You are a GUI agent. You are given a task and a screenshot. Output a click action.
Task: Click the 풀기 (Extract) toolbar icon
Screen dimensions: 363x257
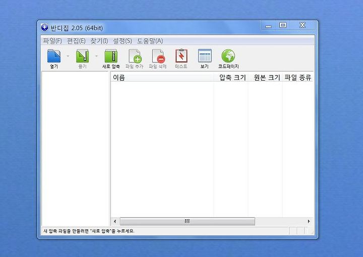point(82,56)
